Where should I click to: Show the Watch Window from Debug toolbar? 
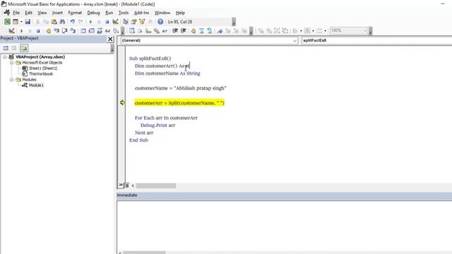click(100, 30)
